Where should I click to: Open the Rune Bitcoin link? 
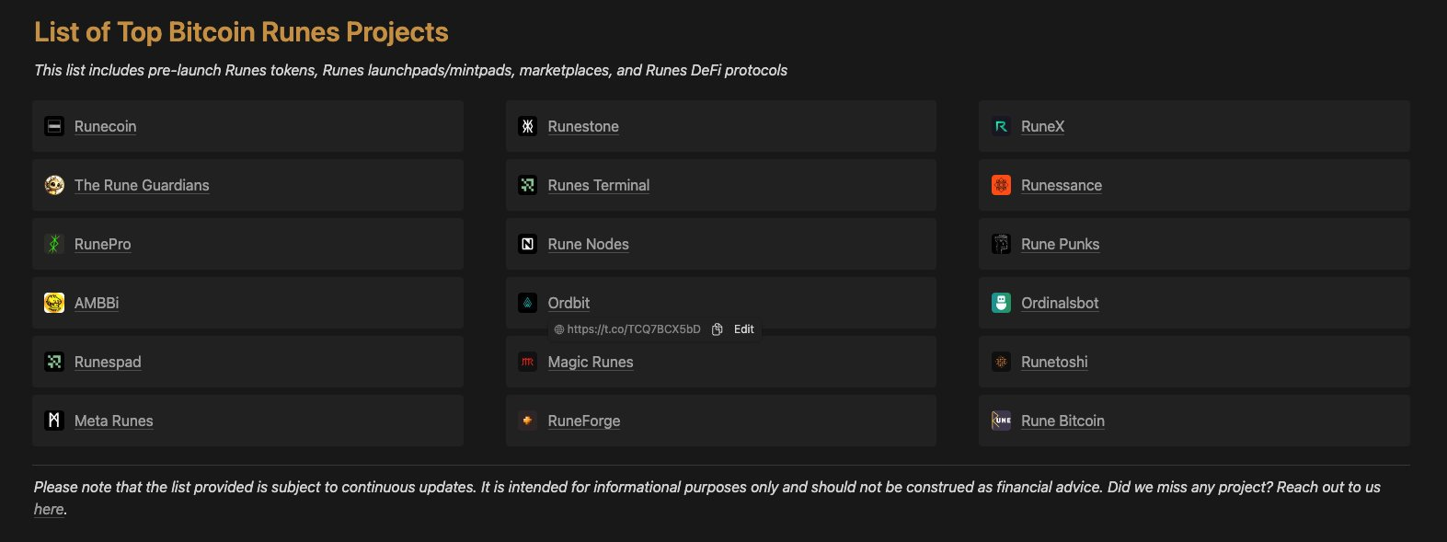click(x=1062, y=421)
